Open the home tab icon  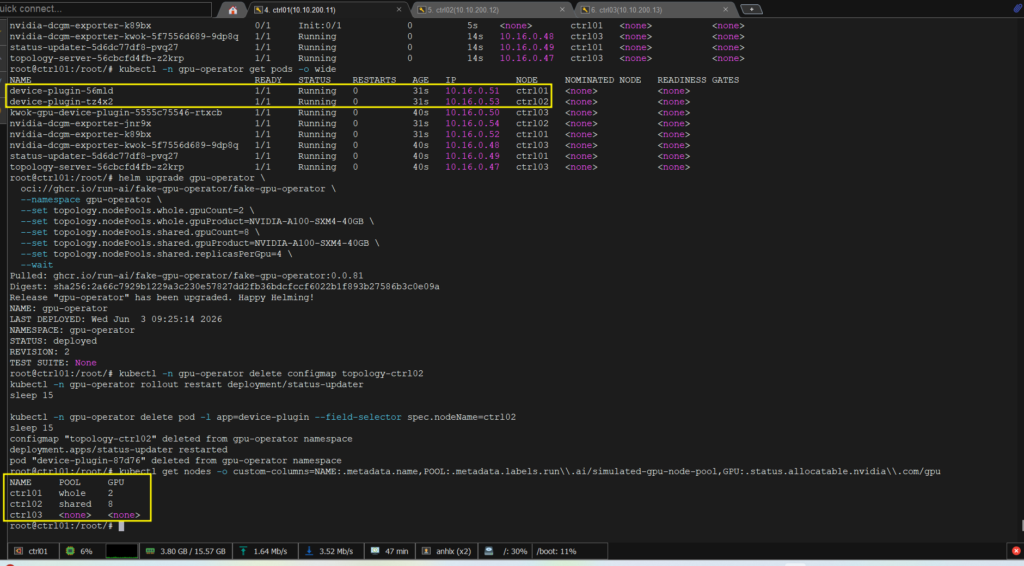(233, 10)
